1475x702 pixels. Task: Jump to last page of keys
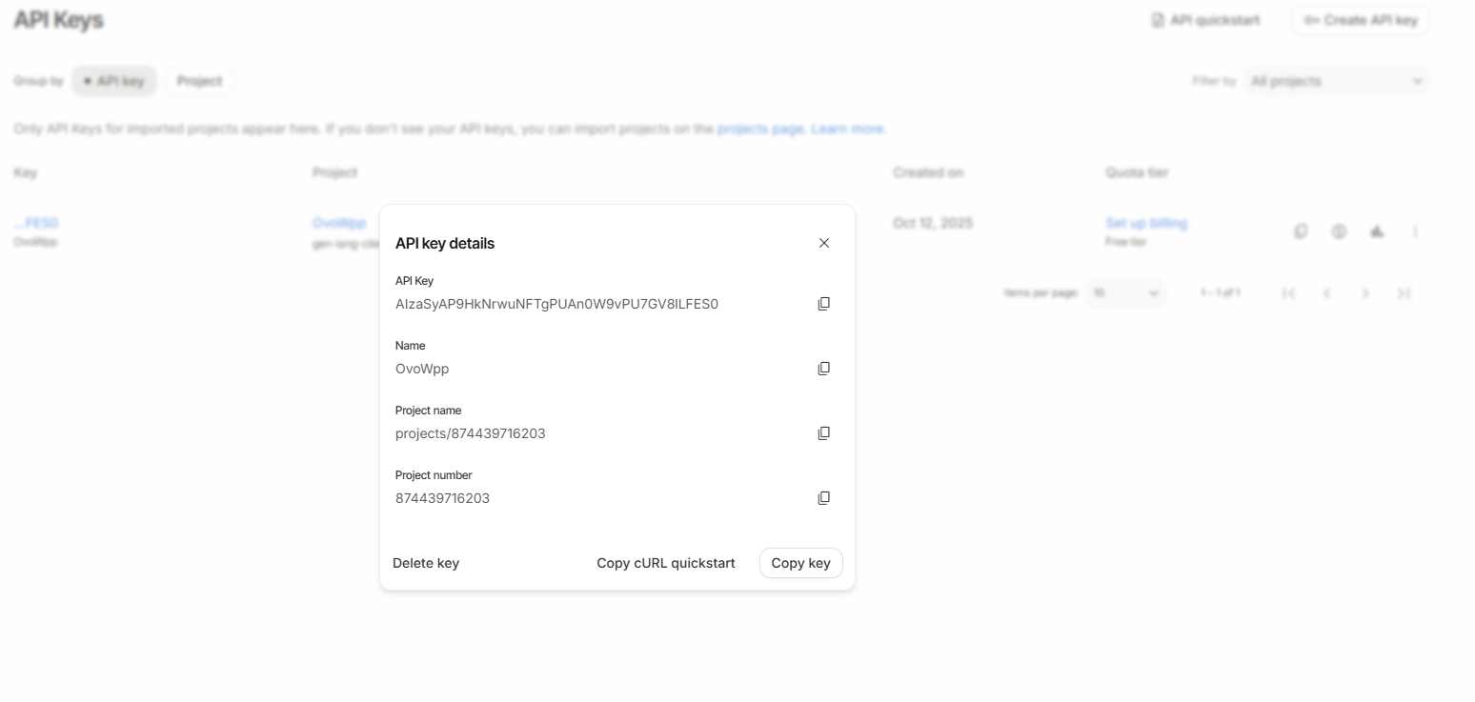pos(1404,293)
